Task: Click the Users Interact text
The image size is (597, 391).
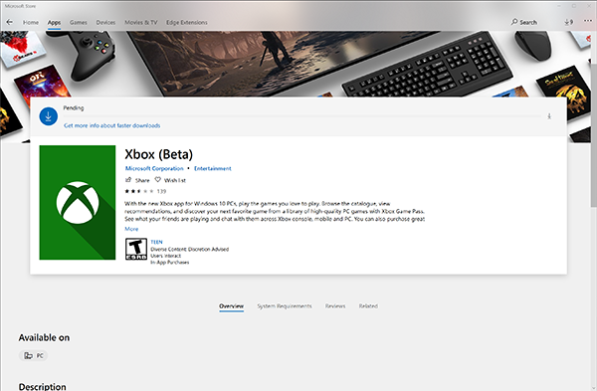Action: click(165, 256)
